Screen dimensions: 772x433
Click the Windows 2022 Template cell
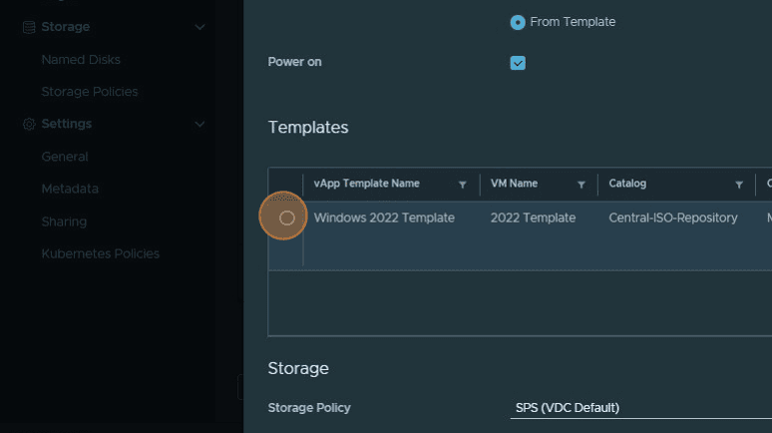384,217
